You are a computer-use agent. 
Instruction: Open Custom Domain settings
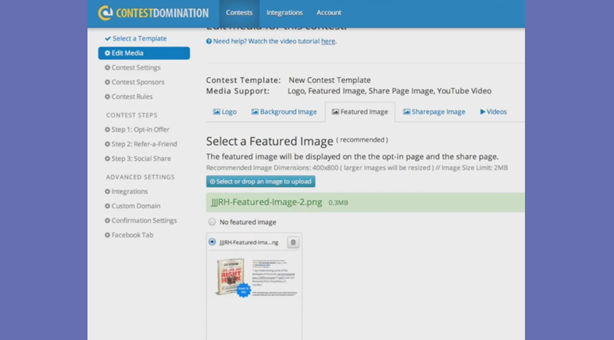[x=136, y=206]
